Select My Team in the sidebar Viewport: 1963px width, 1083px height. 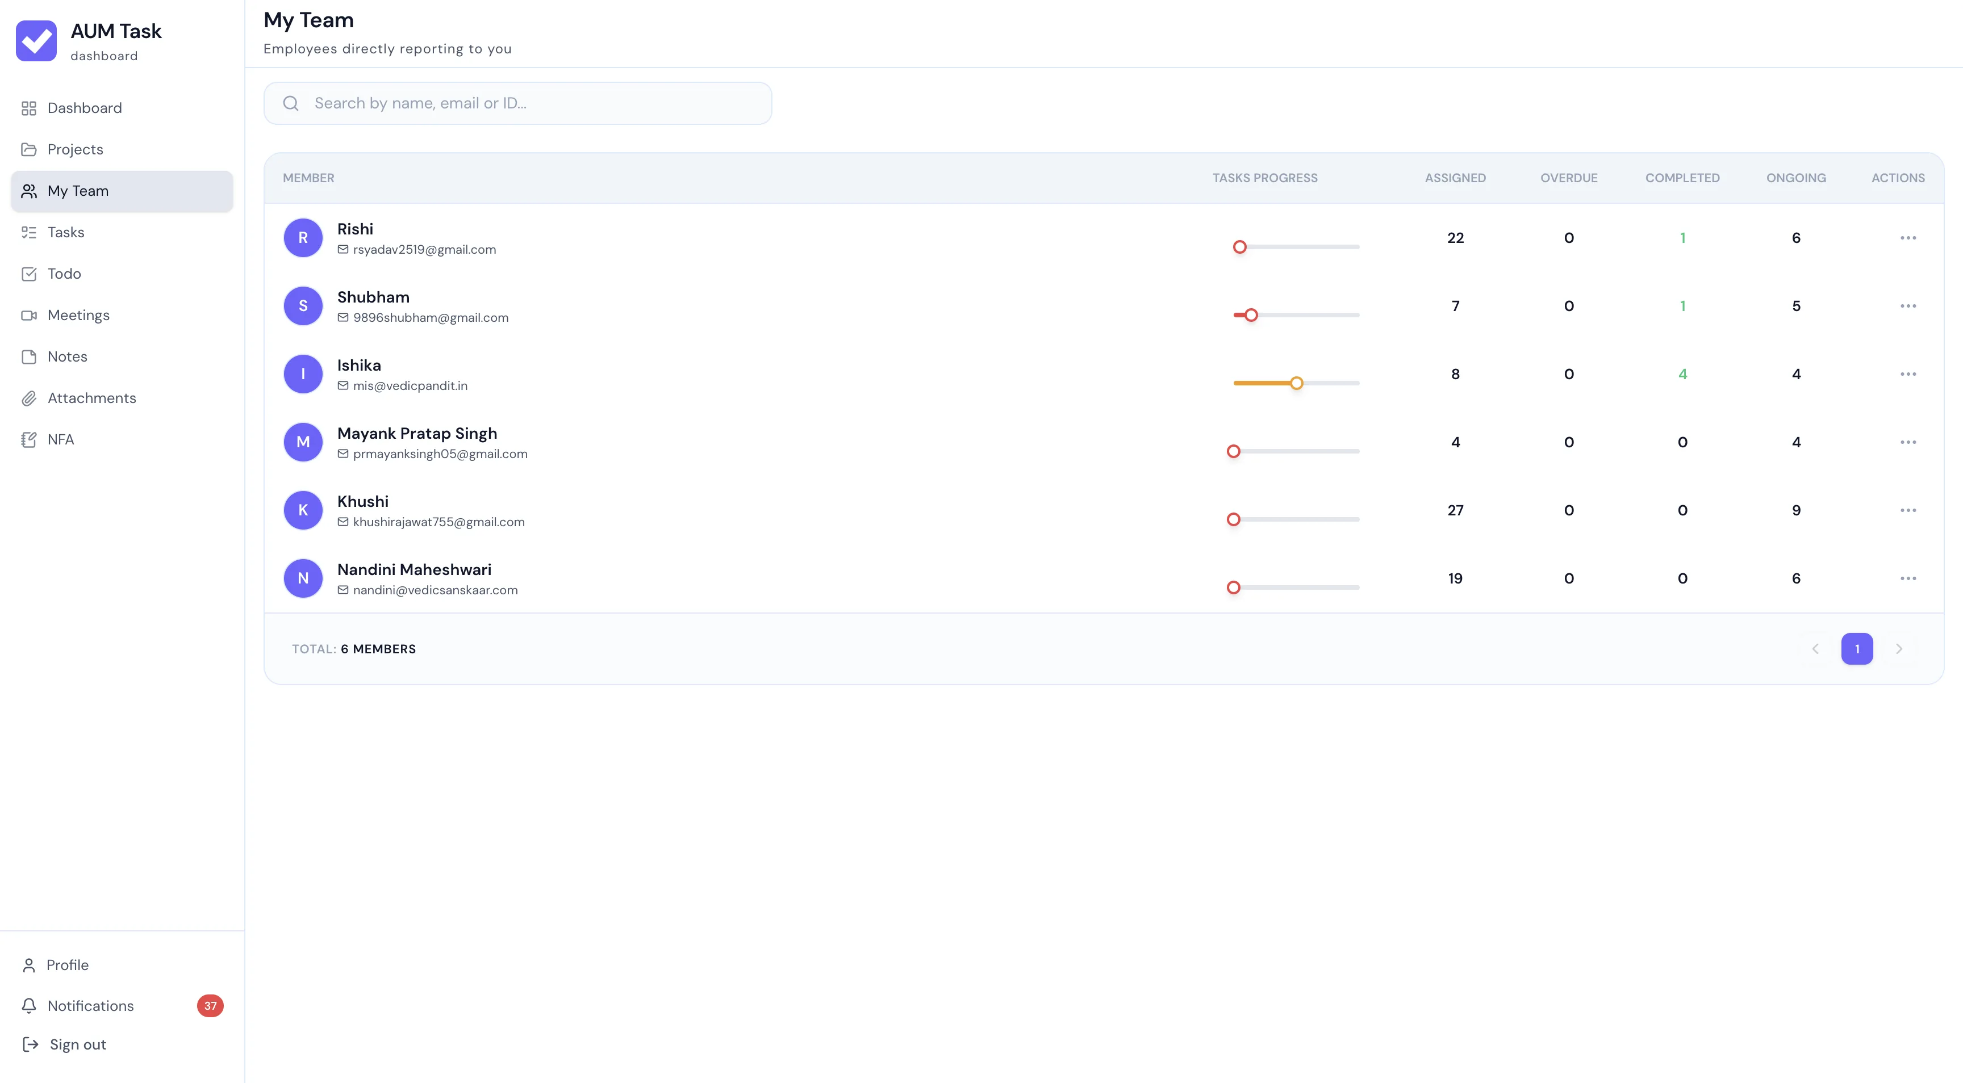122,191
